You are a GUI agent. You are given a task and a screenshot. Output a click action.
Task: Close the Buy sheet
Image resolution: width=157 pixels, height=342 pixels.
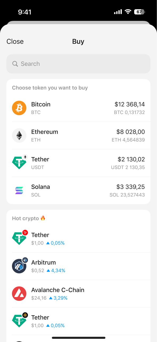(x=15, y=41)
